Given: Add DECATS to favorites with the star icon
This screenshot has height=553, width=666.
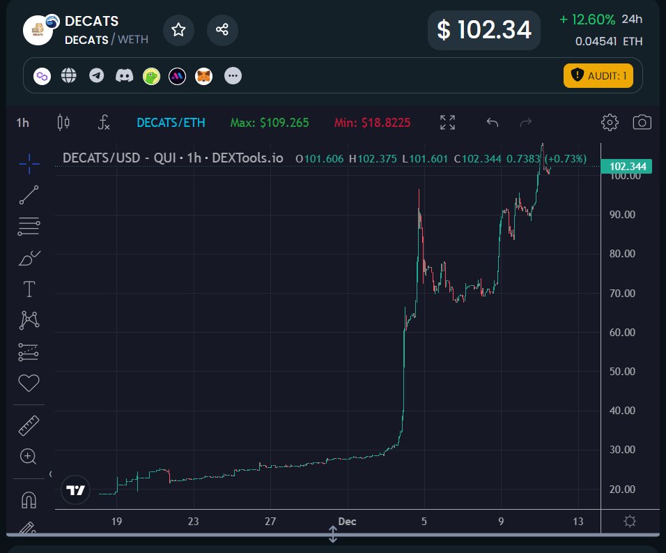Looking at the screenshot, I should [x=178, y=30].
